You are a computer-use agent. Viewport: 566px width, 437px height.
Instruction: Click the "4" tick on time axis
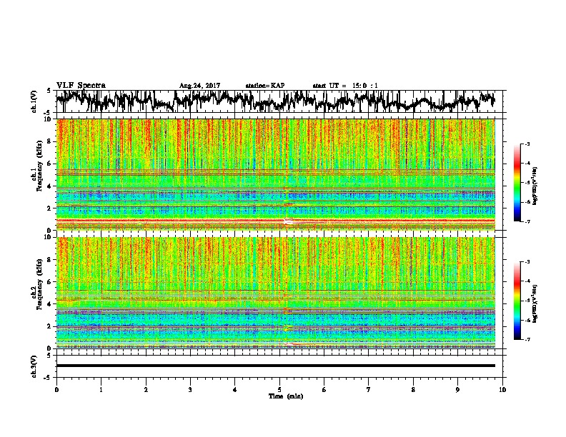coord(235,390)
